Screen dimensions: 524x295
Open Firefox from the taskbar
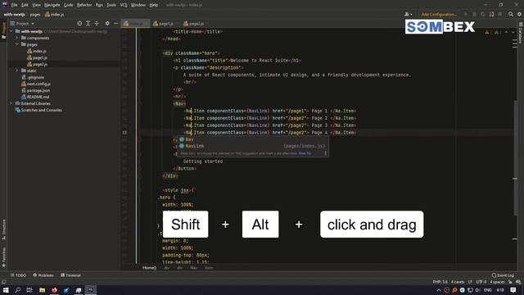54,290
